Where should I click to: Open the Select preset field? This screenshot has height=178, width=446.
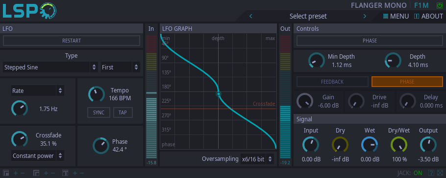click(308, 16)
